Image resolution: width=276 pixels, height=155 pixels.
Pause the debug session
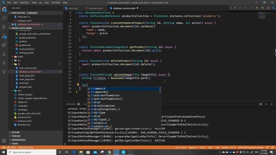(235, 8)
